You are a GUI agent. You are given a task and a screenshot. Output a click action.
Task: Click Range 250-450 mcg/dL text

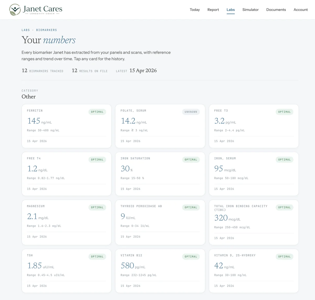click(x=232, y=227)
